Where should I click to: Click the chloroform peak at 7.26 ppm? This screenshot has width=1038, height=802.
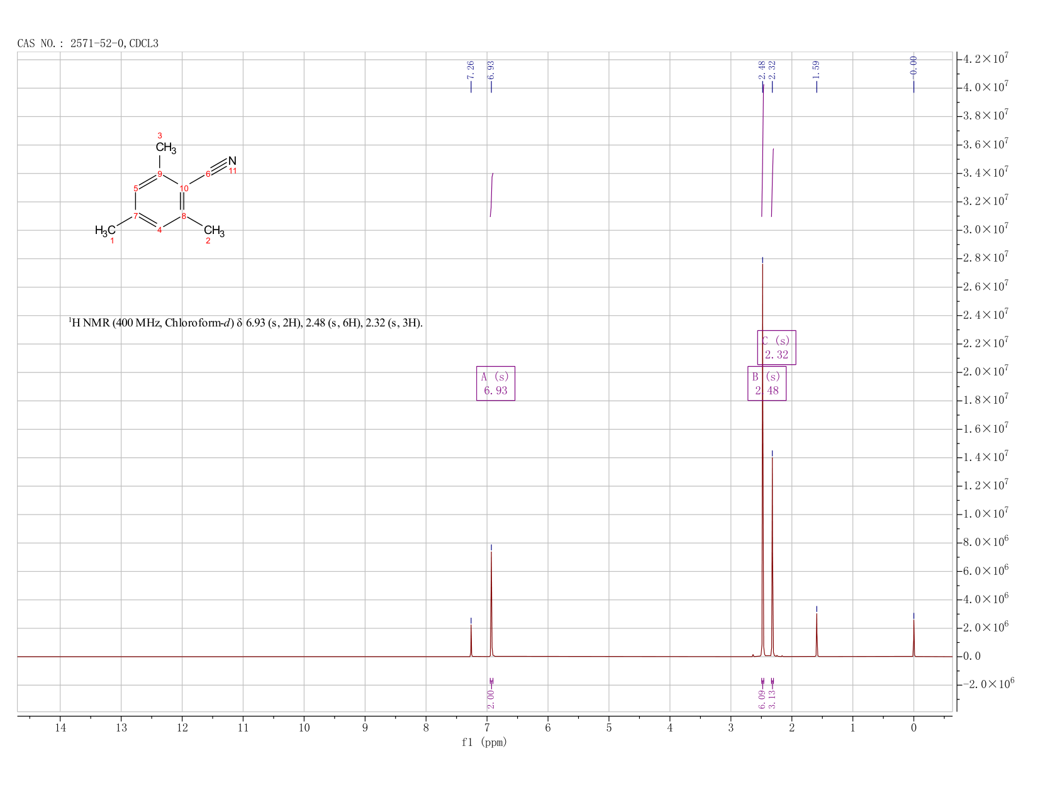point(471,640)
